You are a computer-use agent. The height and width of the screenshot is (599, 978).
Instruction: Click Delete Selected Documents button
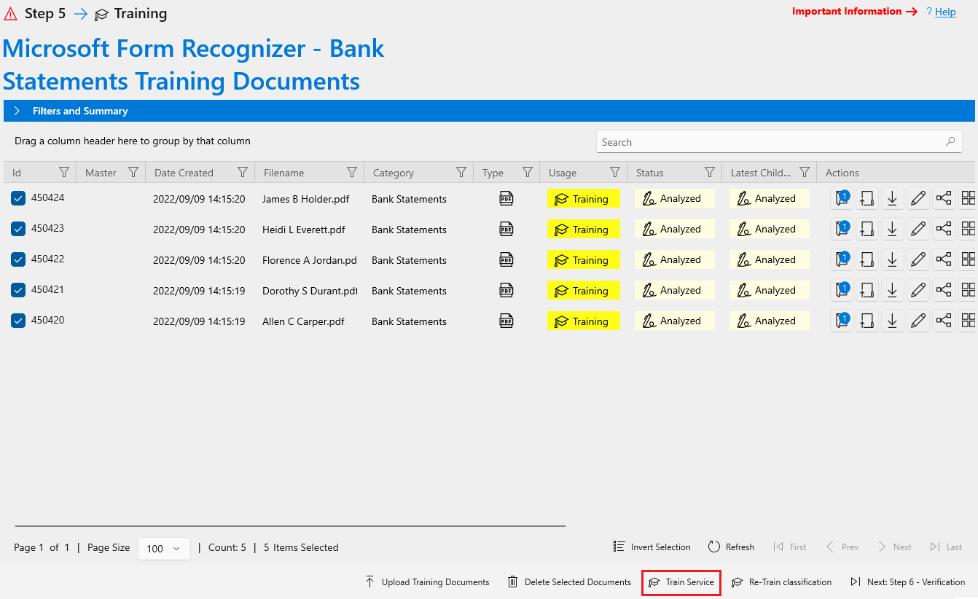(569, 582)
